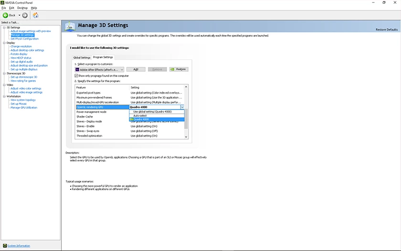Open View HDCP status

(21, 58)
